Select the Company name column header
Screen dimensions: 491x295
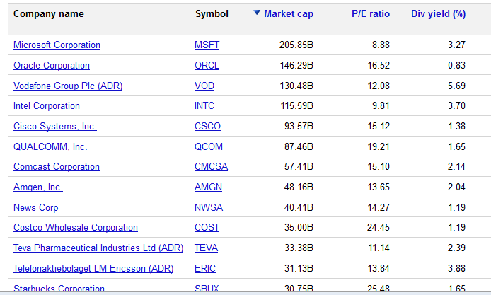click(49, 13)
